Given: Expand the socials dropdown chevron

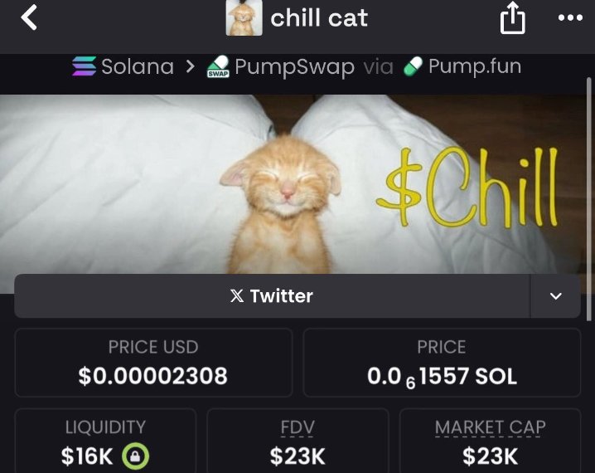Looking at the screenshot, I should (556, 295).
